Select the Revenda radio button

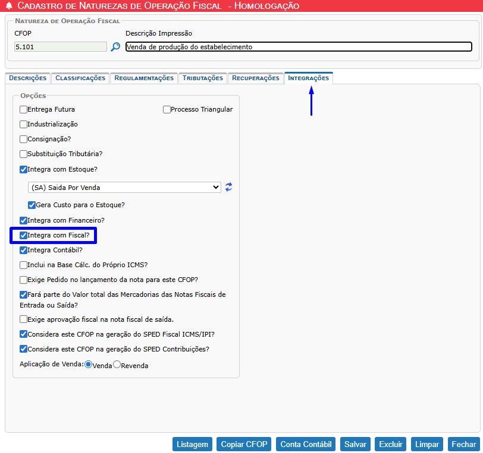point(117,365)
